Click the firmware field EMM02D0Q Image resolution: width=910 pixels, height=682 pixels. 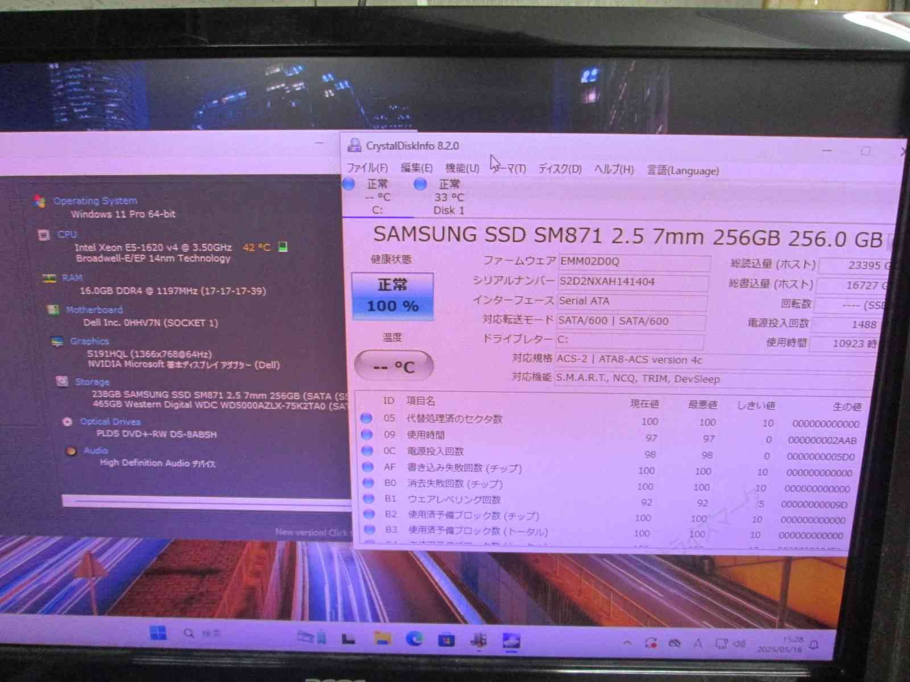click(x=634, y=262)
